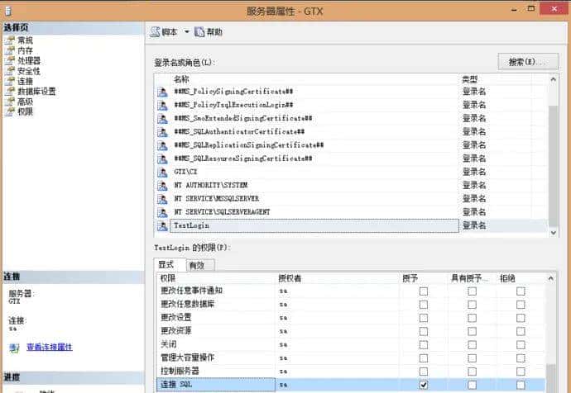Screen dimensions: 571x393
Task: Click login icon for GTX\CX
Action: point(162,173)
